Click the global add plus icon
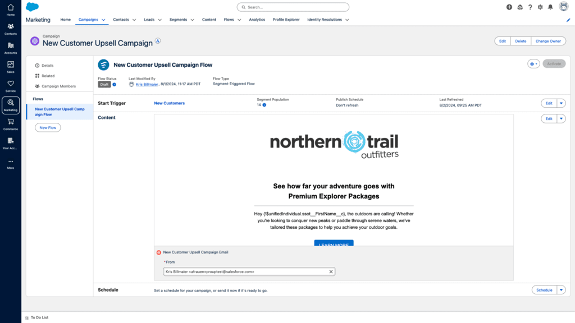 [x=509, y=7]
